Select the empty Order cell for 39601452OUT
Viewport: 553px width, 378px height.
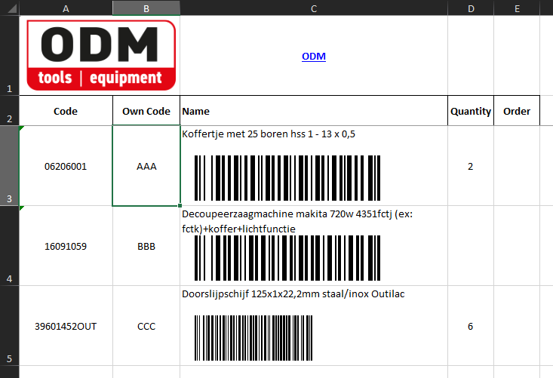[517, 326]
